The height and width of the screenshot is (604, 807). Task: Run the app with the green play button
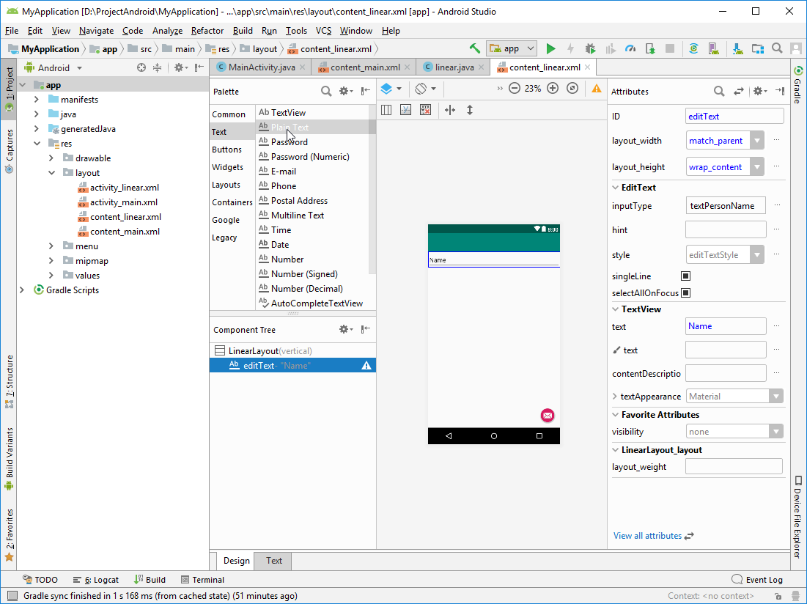pos(550,49)
